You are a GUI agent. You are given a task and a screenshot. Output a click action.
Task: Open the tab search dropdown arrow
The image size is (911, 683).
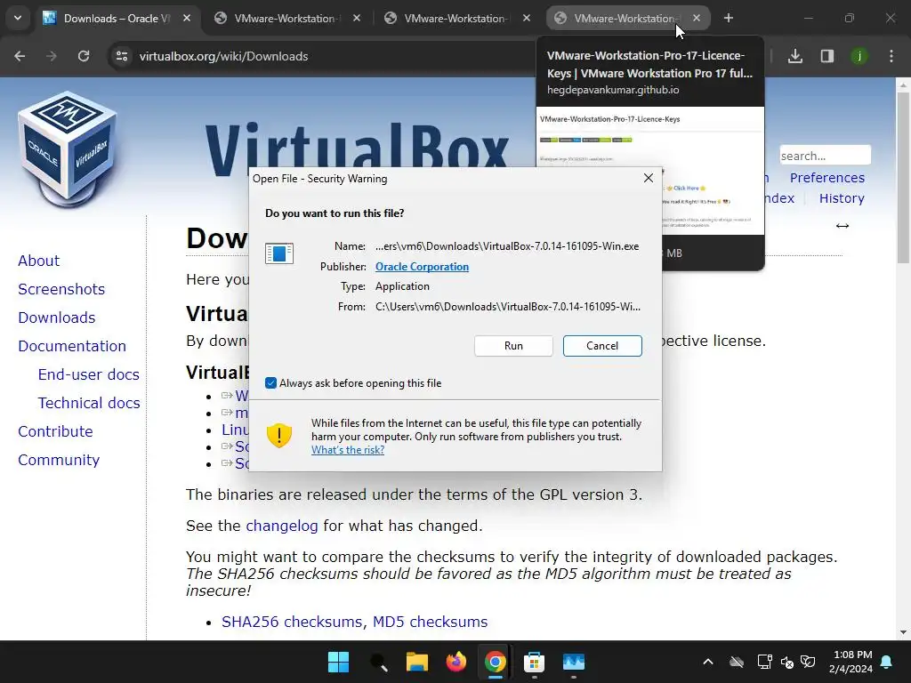pos(18,18)
